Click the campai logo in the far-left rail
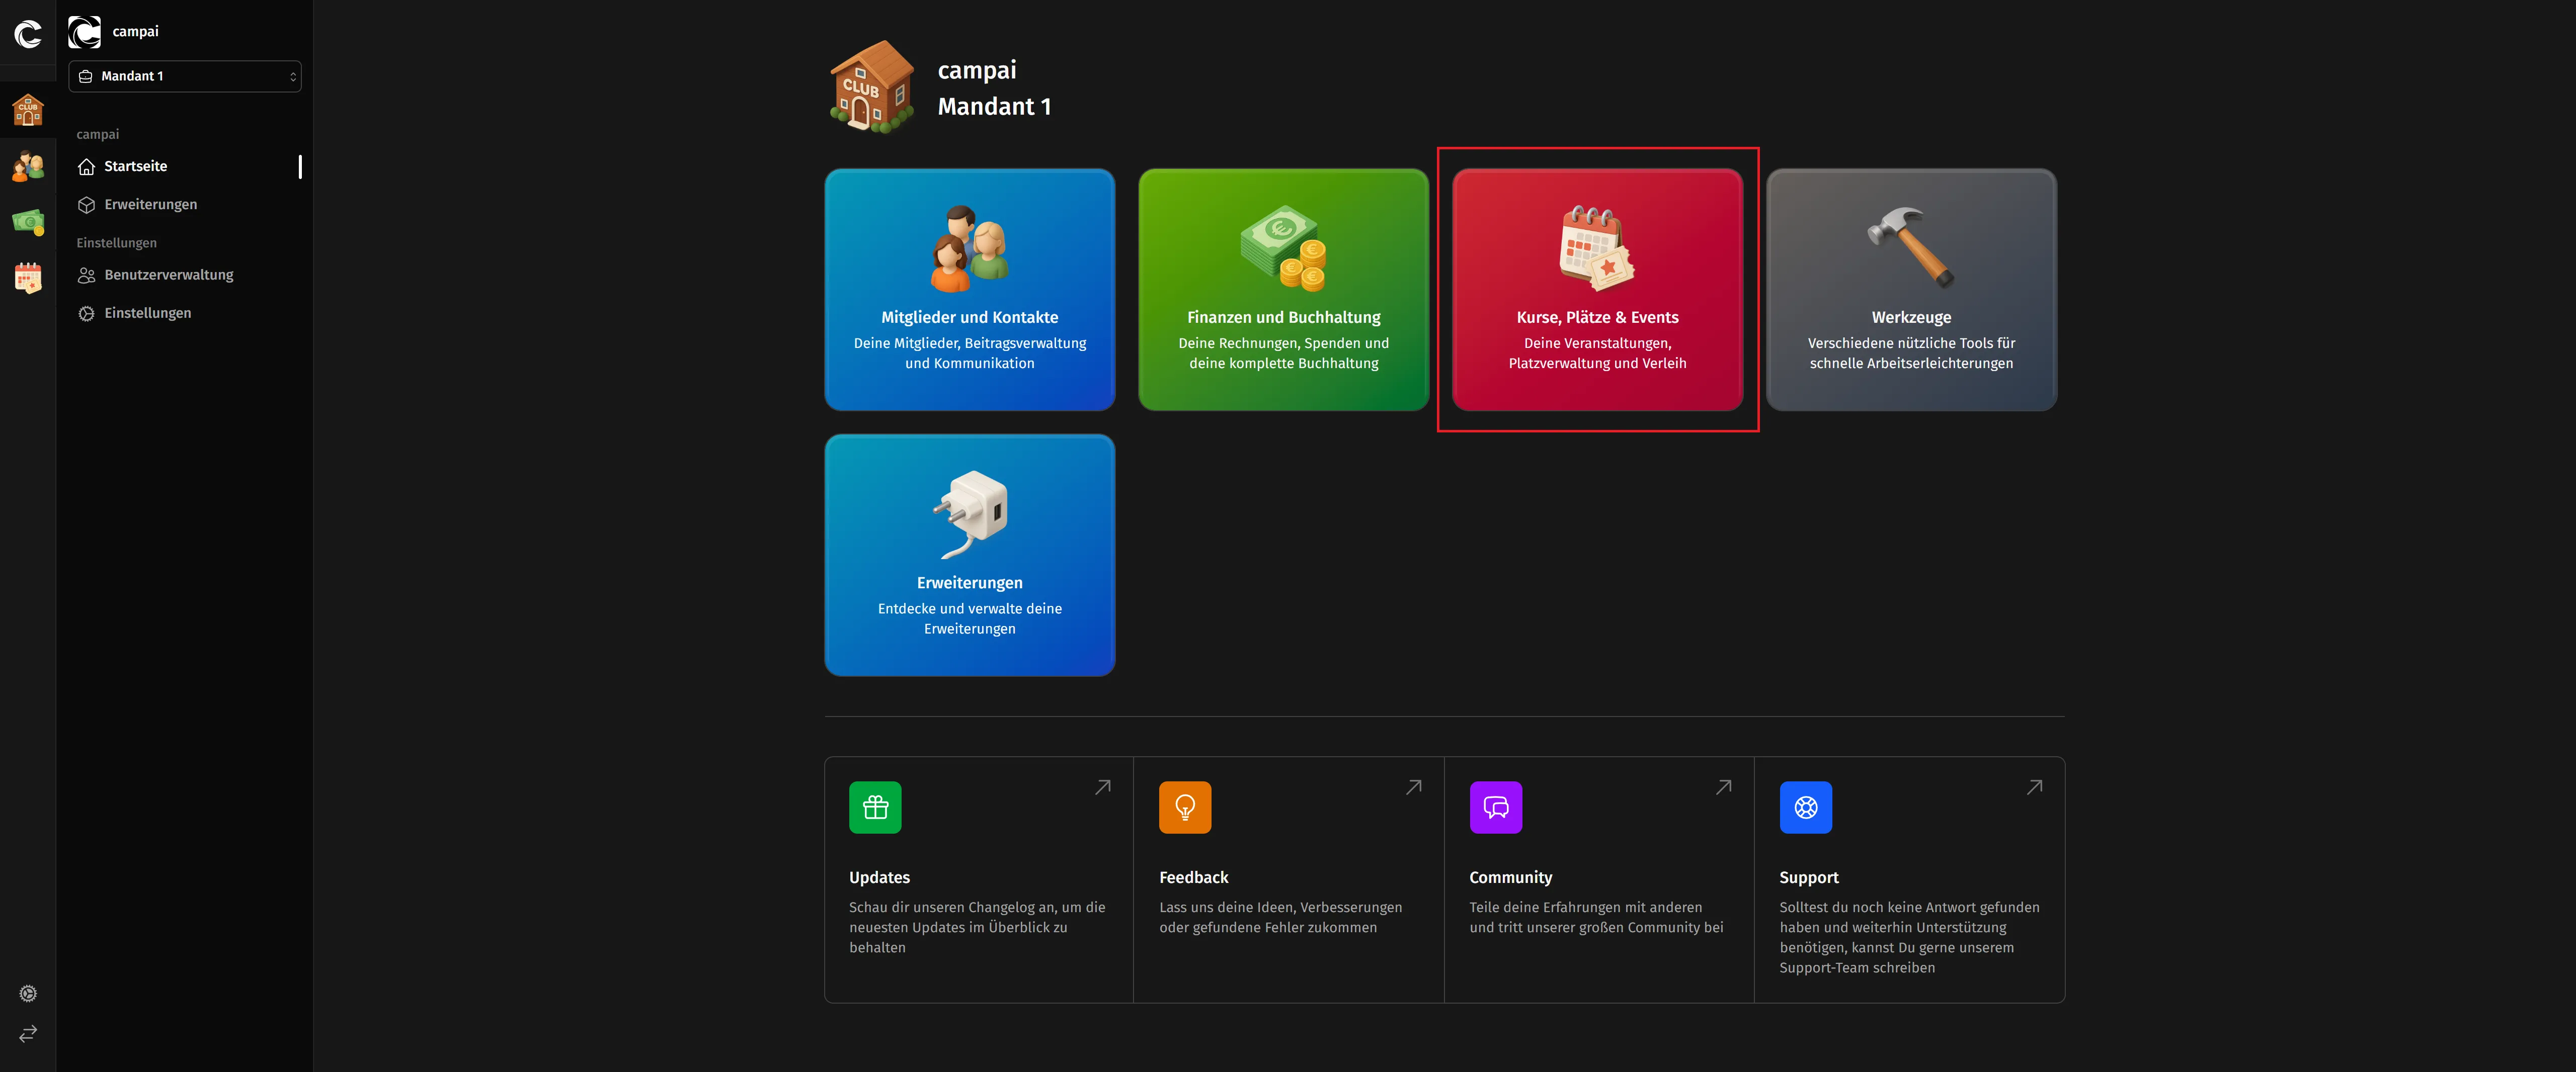The width and height of the screenshot is (2576, 1072). pos(28,34)
